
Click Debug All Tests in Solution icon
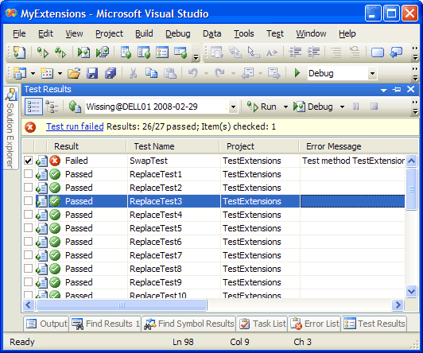click(x=103, y=52)
